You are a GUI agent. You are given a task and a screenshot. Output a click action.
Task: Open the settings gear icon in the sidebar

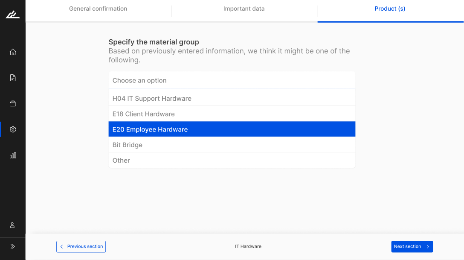(13, 129)
